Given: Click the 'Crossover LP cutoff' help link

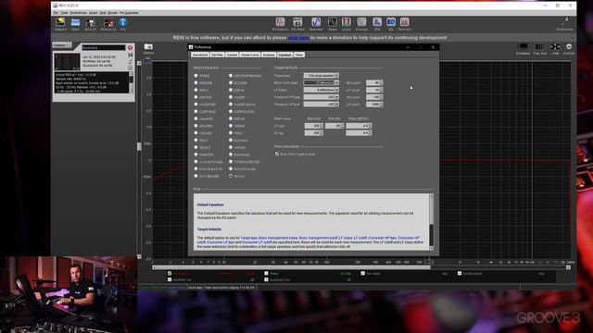Looking at the screenshot, I should [x=257, y=242].
